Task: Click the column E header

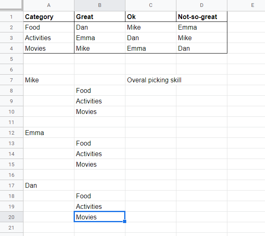Action: tap(252, 5)
